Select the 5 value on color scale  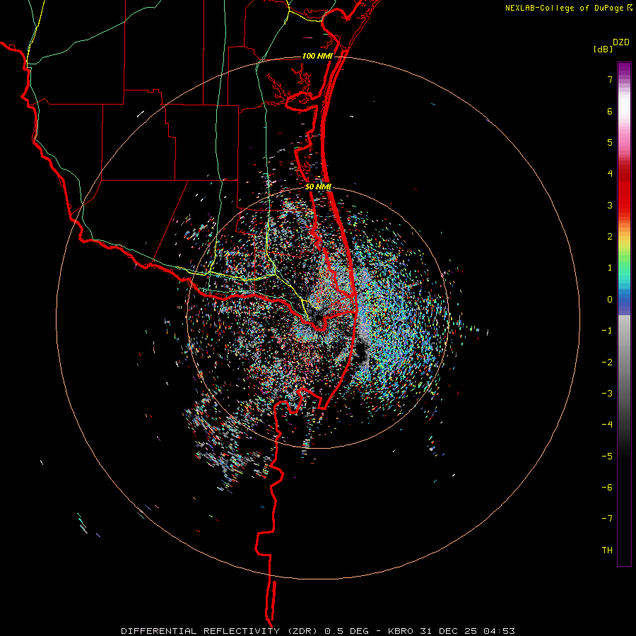click(610, 142)
